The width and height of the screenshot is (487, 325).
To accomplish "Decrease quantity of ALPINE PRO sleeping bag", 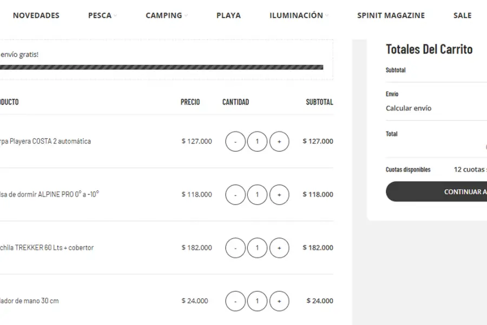I will point(235,194).
